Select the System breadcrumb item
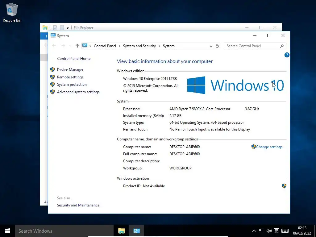The height and width of the screenshot is (237, 316). 169,46
